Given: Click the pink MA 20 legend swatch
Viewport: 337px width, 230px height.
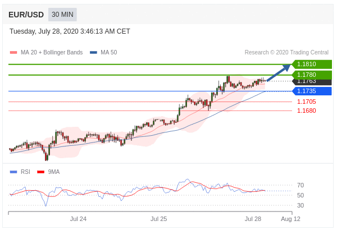Looking at the screenshot, I should tap(13, 52).
